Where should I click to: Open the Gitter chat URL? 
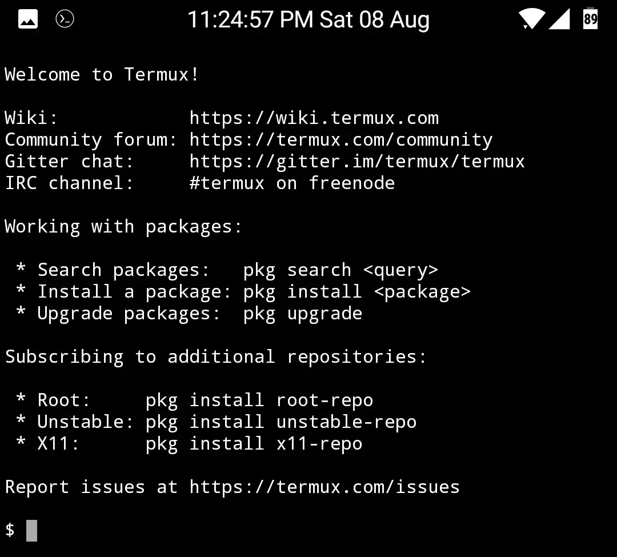(x=356, y=161)
